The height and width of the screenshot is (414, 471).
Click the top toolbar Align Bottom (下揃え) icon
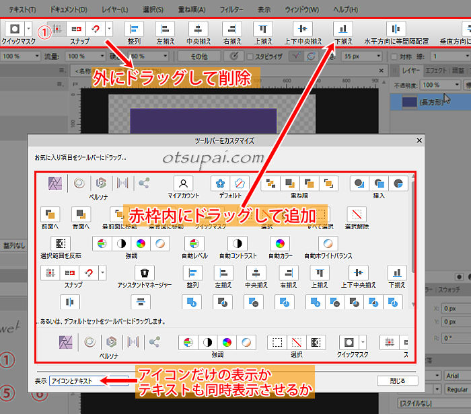click(344, 29)
